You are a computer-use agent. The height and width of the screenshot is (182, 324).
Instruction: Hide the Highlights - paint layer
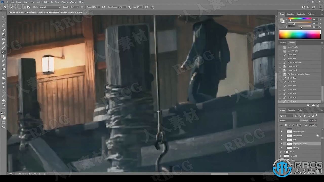click(x=280, y=144)
